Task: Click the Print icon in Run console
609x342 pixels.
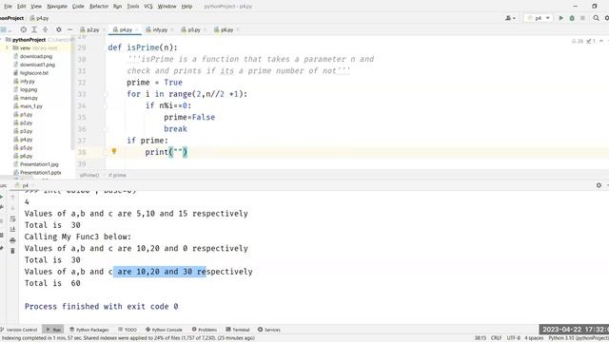Action: (x=12, y=240)
